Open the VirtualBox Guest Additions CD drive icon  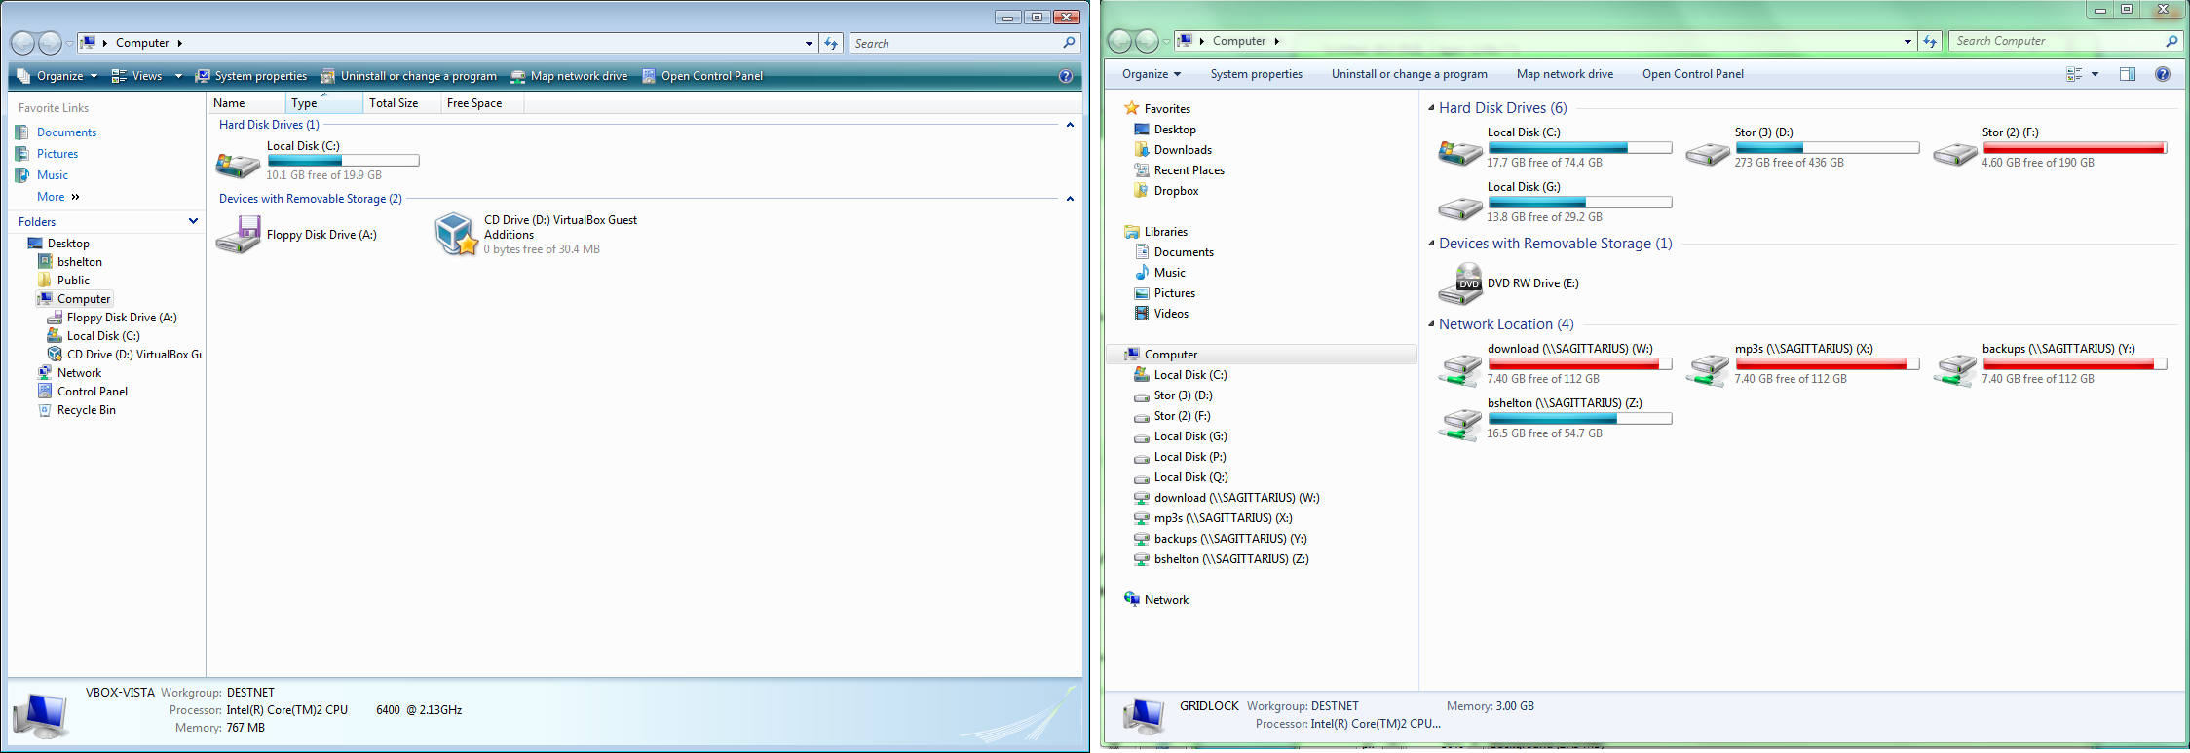(456, 235)
